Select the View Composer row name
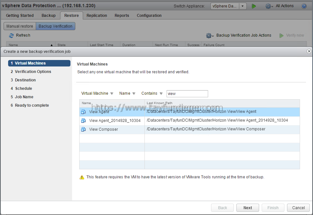The image size is (313, 215). [103, 129]
